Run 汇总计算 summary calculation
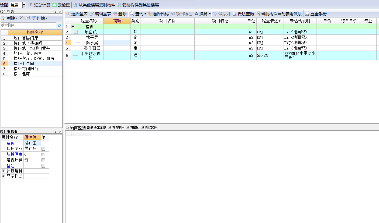379x223 pixels. [40, 5]
